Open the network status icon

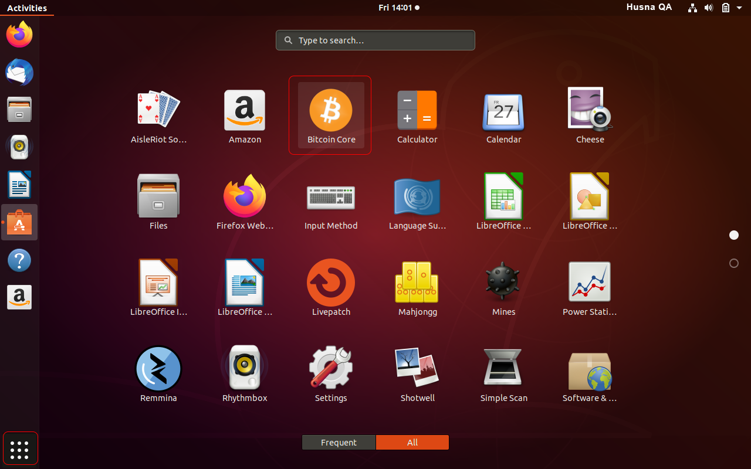click(692, 8)
